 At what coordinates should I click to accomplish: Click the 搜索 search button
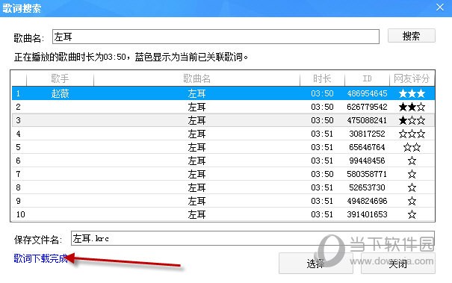click(412, 36)
